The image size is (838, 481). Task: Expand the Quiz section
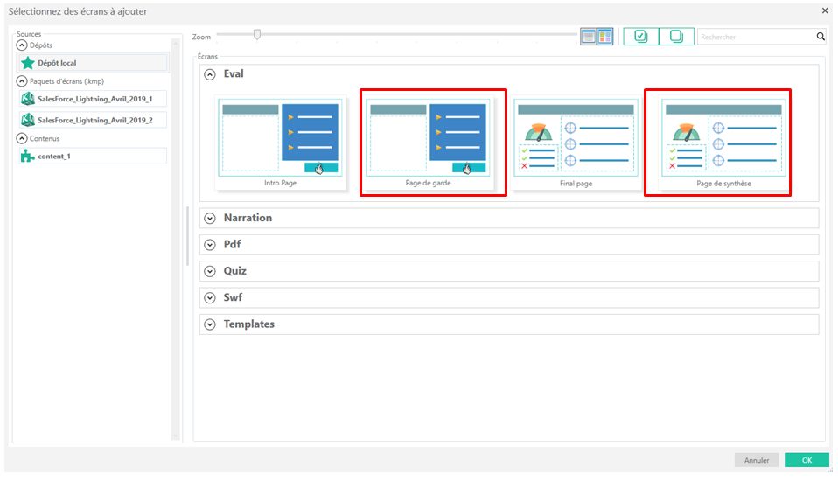(210, 271)
